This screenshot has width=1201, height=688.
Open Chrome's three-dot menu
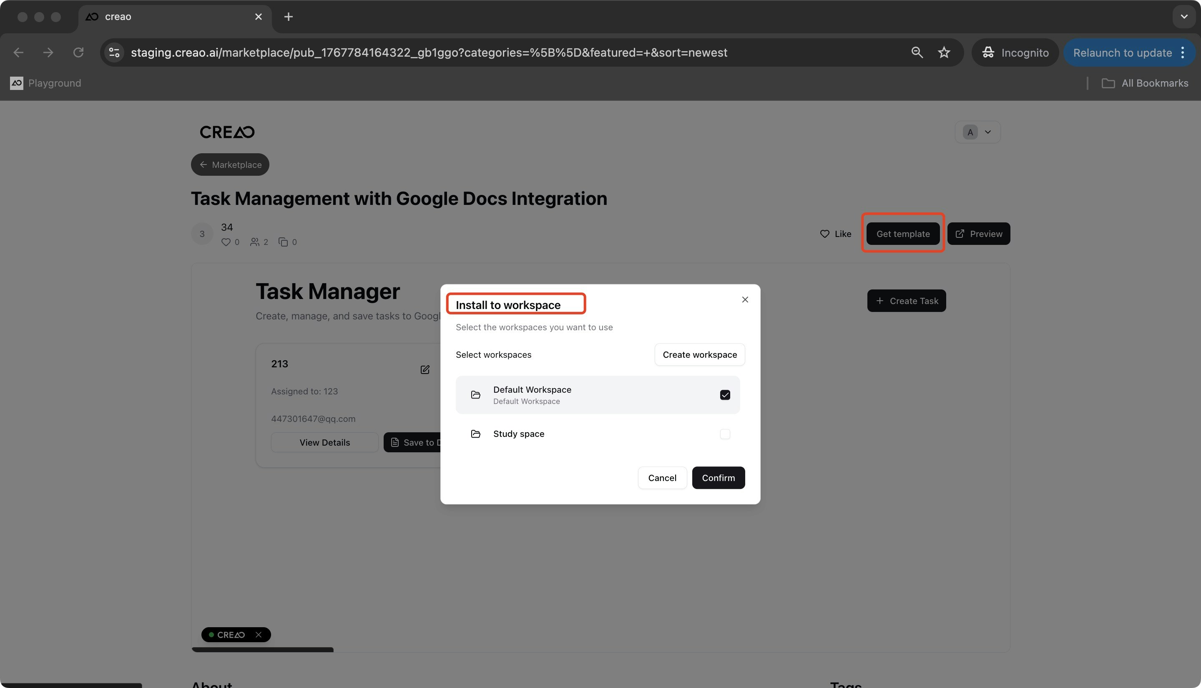[1183, 52]
